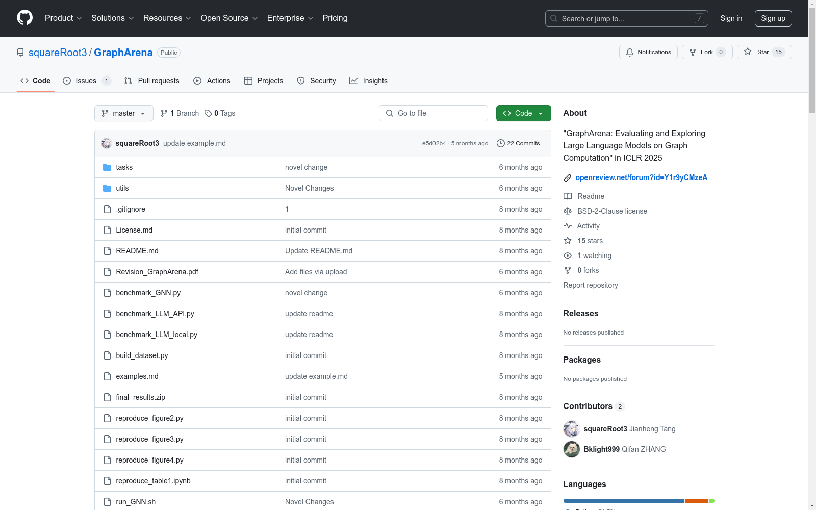Click squareRoot3 avatar in commit header

point(107,143)
